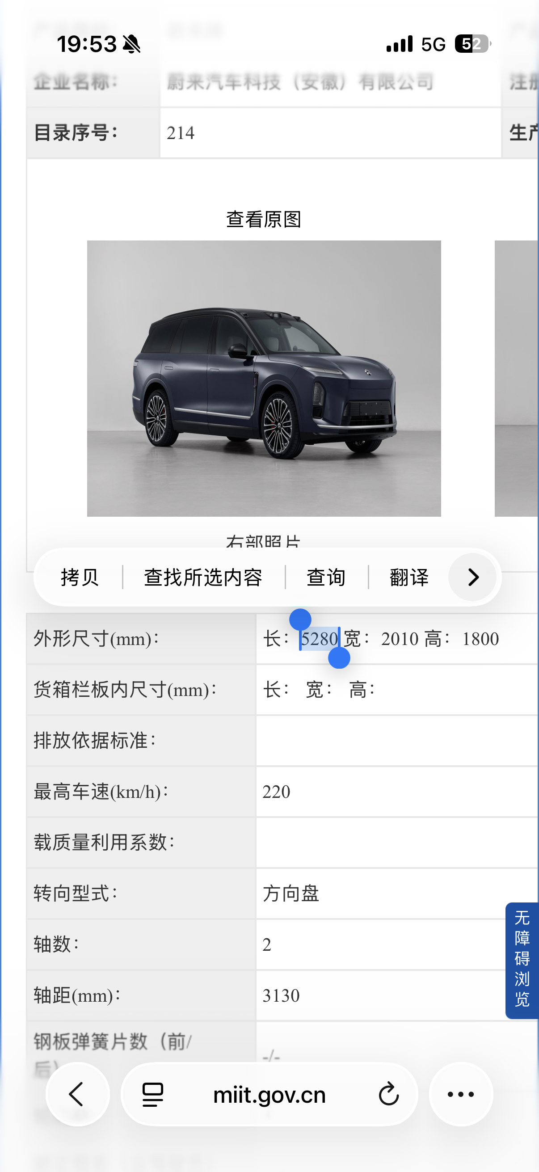The height and width of the screenshot is (1172, 539).
Task: Choose 查找所选内容 from selection menu
Action: [203, 578]
